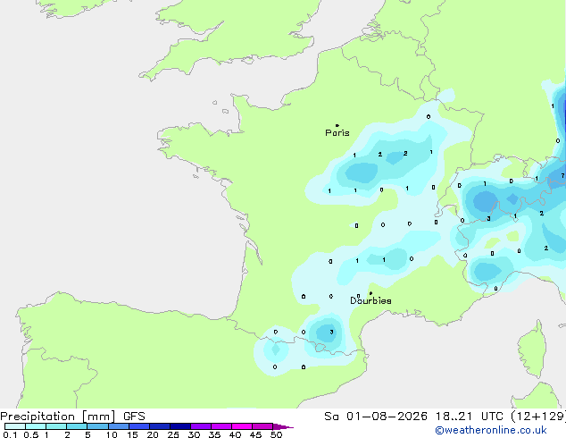Select legend swatch between 15 and 20
The width and height of the screenshot is (566, 438).
pos(139,426)
